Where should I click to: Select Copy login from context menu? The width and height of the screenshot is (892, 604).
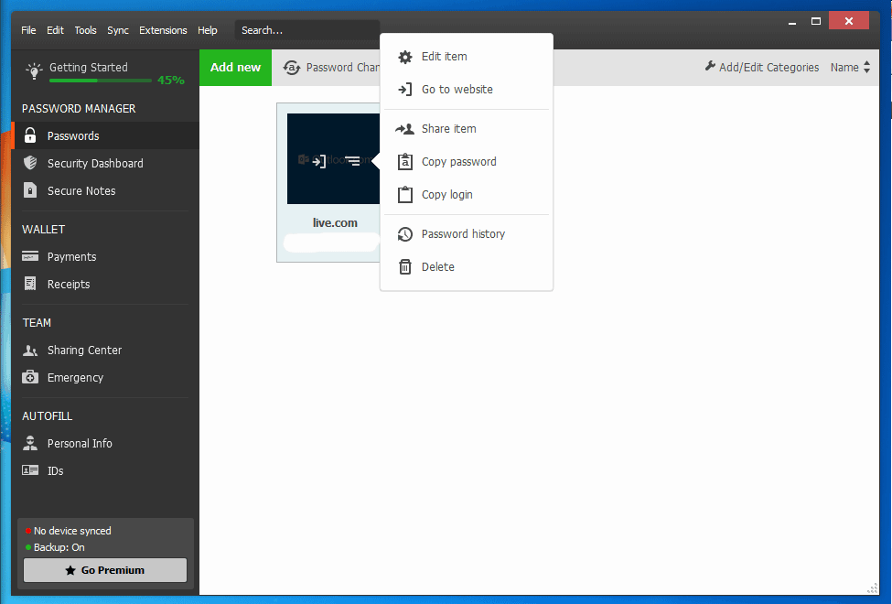446,195
